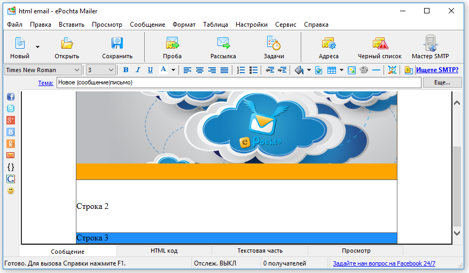Screen dimensions: 469x273
Task: Toggle underline formatting
Action: (x=150, y=70)
